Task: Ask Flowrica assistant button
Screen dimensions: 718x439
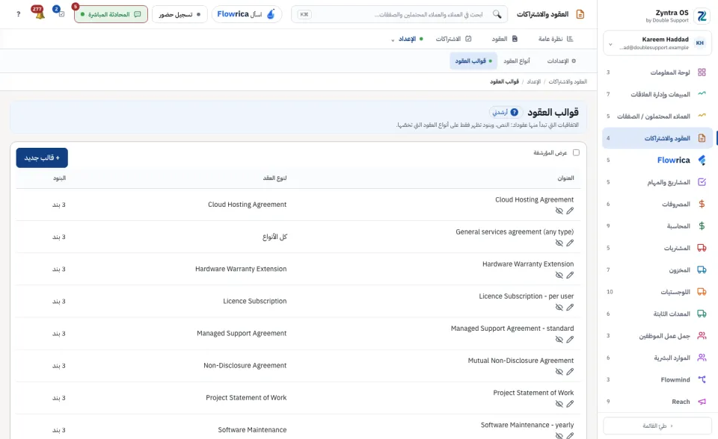Action: 246,14
